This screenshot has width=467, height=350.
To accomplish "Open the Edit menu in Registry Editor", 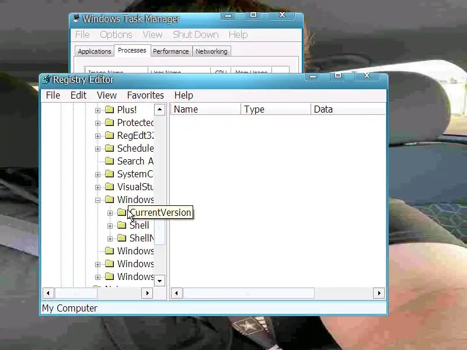I will tap(78, 95).
